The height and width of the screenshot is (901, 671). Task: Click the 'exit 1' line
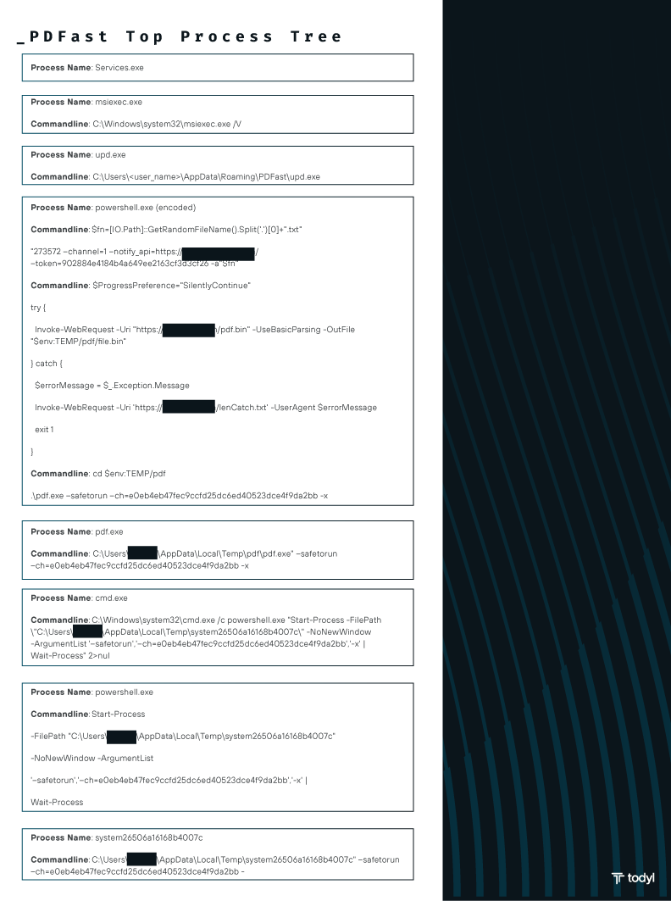pyautogui.click(x=44, y=429)
